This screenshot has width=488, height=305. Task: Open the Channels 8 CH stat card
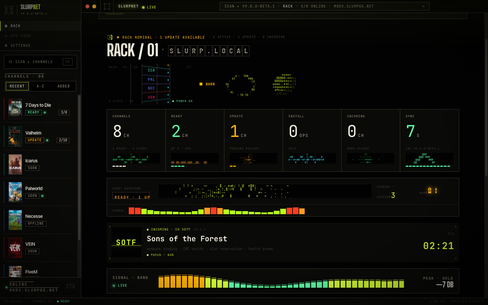tap(136, 140)
